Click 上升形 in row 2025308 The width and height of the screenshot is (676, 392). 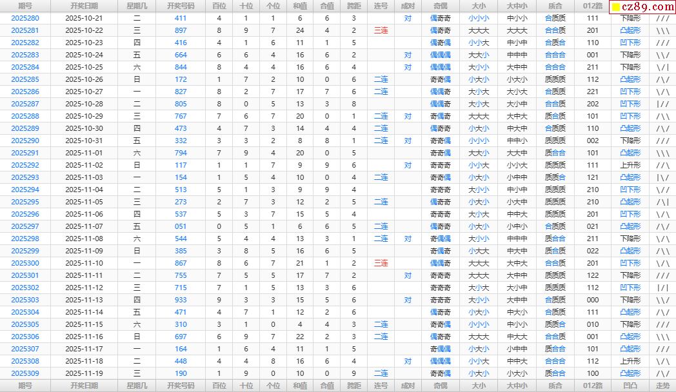coord(630,362)
